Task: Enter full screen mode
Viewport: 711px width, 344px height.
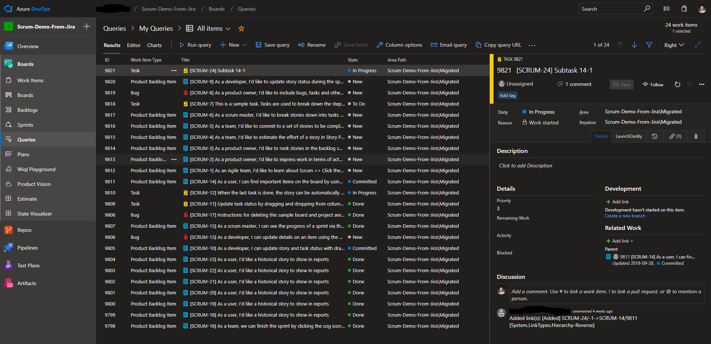Action: pos(698,45)
